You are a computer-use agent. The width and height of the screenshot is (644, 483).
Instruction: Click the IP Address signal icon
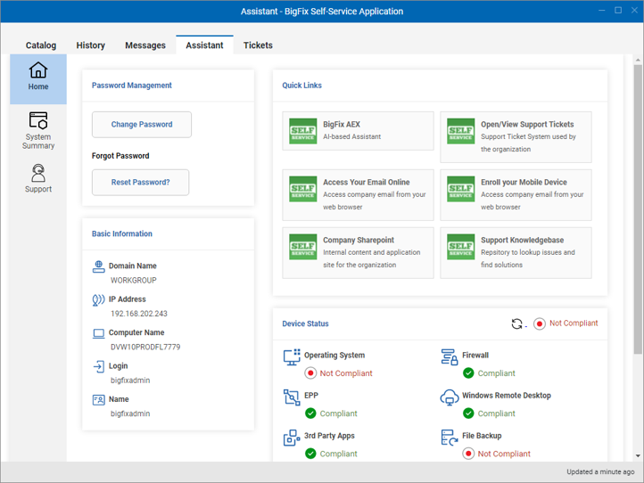[99, 300]
